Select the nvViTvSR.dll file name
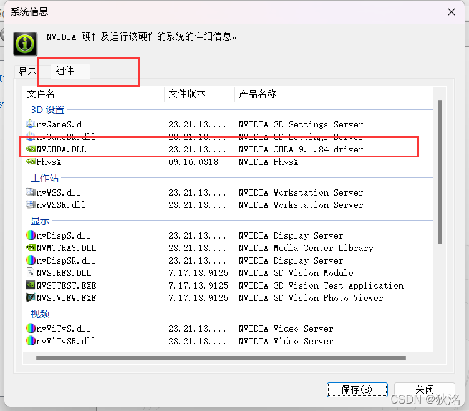Viewport: 469px width, 411px height. click(x=66, y=341)
